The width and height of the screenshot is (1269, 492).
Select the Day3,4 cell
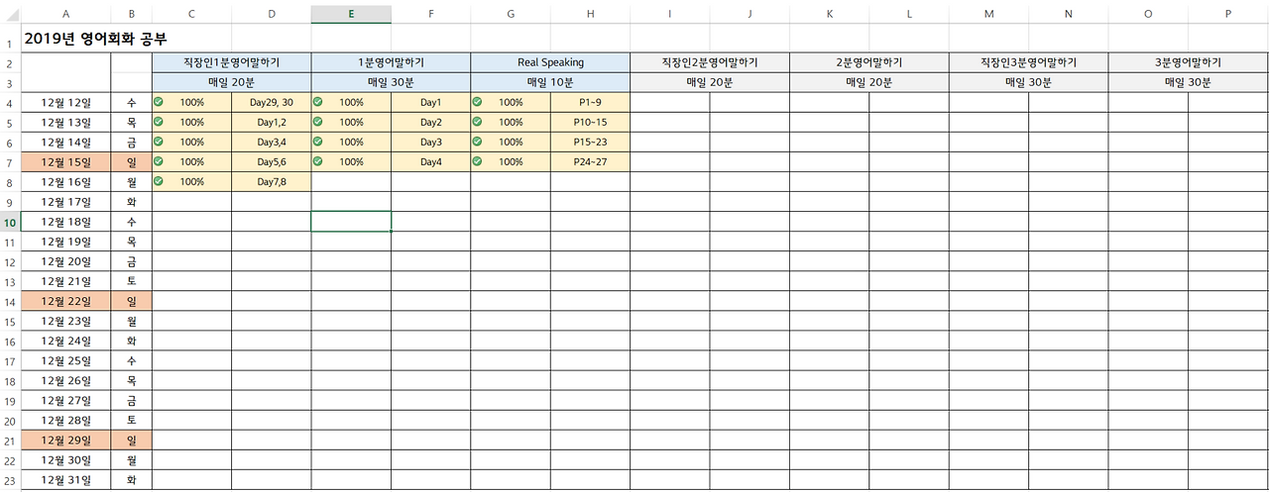pos(272,142)
